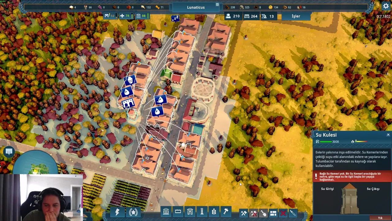The image size is (392, 221).
Task: Open the İşler jobs menu
Action: coord(296,16)
